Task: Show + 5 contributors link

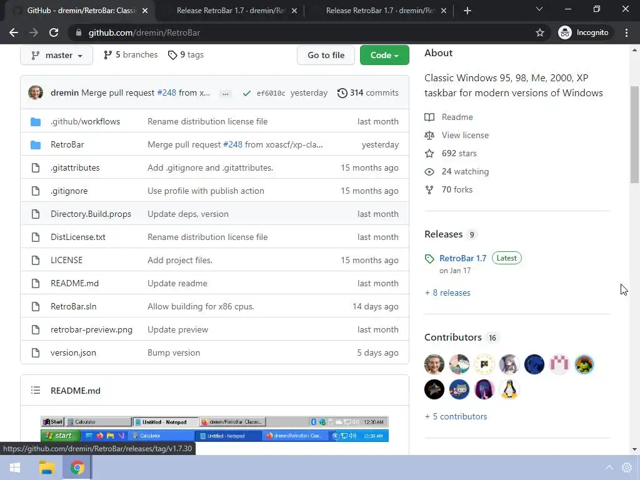Action: (x=456, y=416)
